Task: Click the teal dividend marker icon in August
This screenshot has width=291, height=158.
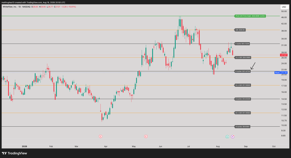Action: (x=227, y=137)
